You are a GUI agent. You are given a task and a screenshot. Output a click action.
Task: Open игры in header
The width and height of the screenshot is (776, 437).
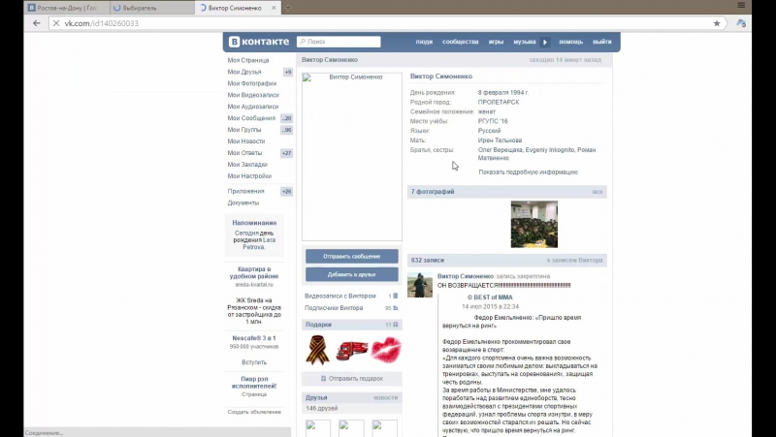pyautogui.click(x=496, y=42)
